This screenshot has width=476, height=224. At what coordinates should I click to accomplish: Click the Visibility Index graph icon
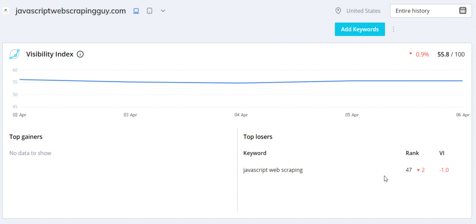(x=14, y=54)
